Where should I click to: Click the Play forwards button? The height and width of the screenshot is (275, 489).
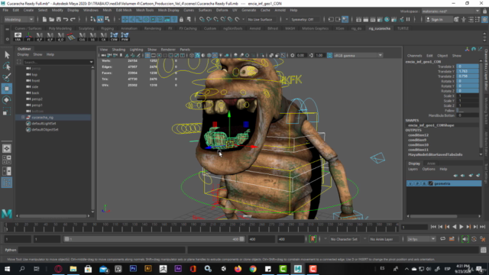(x=461, y=227)
